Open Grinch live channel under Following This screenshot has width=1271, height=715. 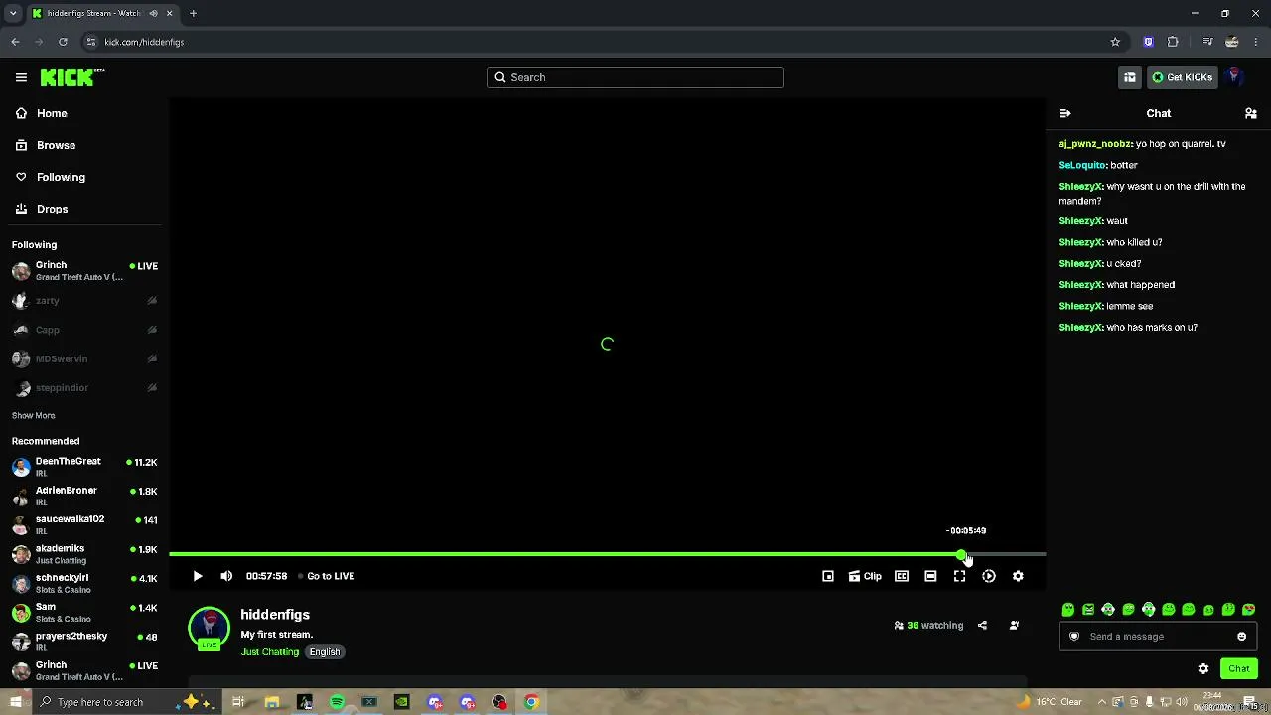click(x=83, y=271)
